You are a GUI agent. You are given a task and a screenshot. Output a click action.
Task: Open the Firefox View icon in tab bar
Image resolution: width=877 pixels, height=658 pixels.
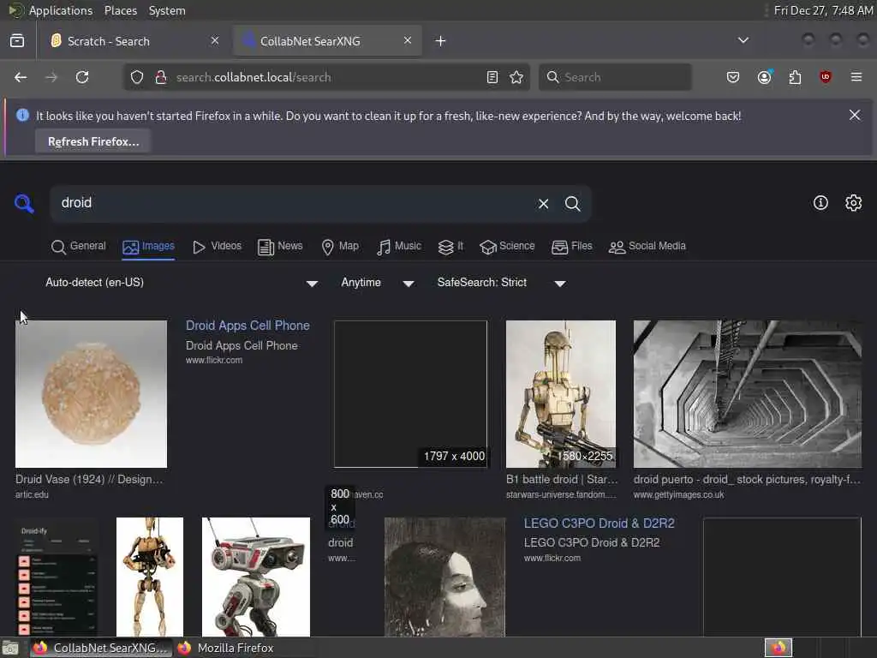click(x=17, y=41)
